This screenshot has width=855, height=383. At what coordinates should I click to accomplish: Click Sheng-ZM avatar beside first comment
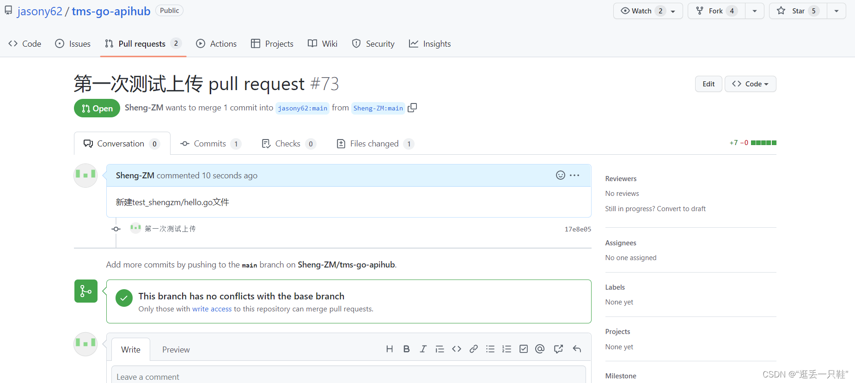85,176
